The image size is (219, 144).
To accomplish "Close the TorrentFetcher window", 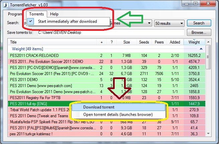I will click(208, 3).
